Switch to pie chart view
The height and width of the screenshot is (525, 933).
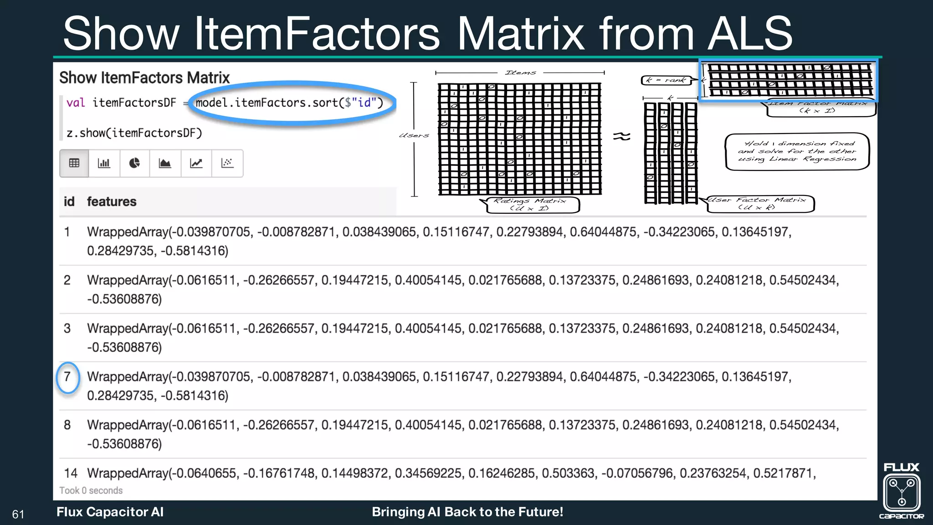pyautogui.click(x=134, y=163)
